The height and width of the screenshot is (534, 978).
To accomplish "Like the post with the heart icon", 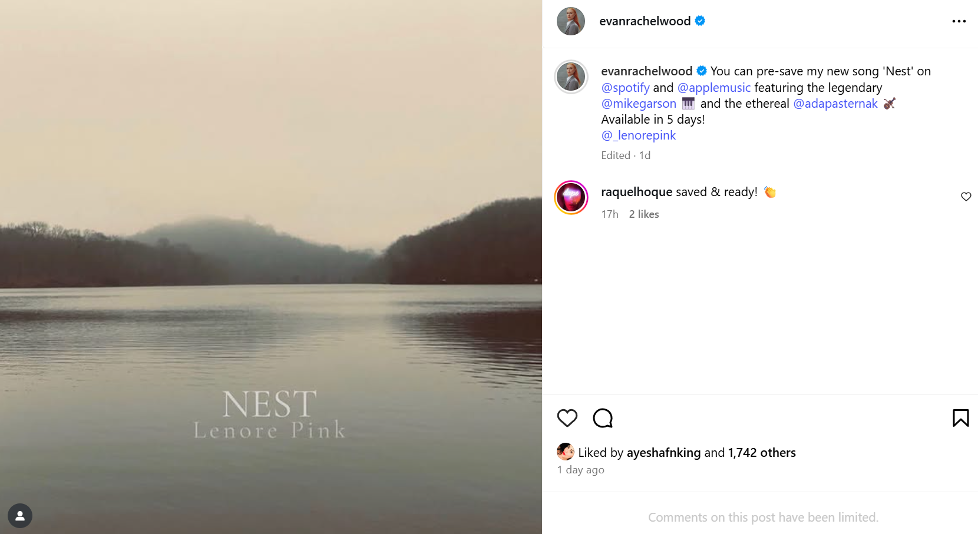I will [x=567, y=418].
